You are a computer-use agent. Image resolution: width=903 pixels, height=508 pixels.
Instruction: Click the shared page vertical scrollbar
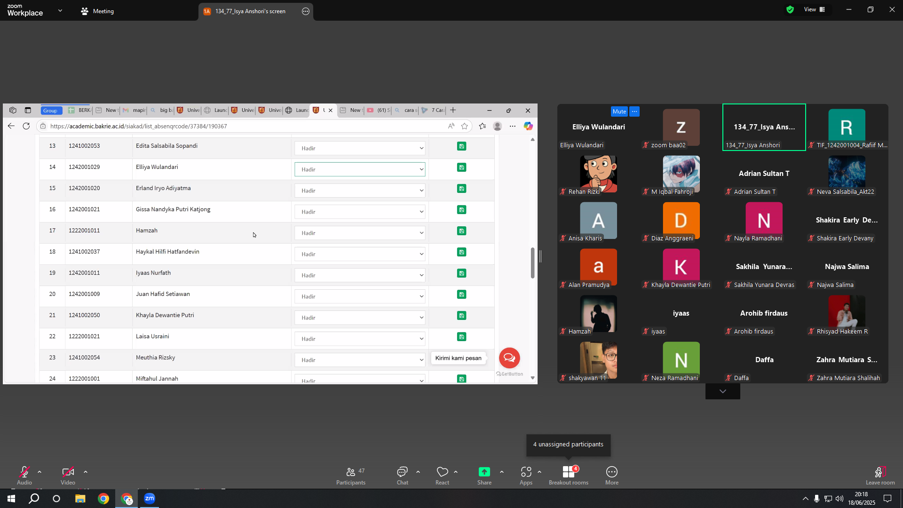coord(532,263)
